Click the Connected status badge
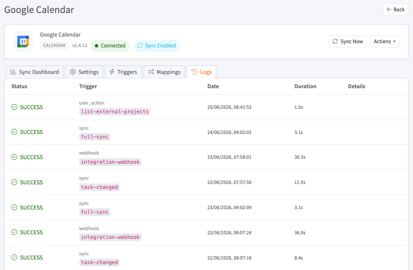 click(110, 46)
